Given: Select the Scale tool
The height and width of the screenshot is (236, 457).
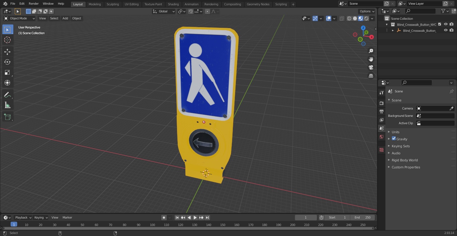Looking at the screenshot, I should point(7,72).
